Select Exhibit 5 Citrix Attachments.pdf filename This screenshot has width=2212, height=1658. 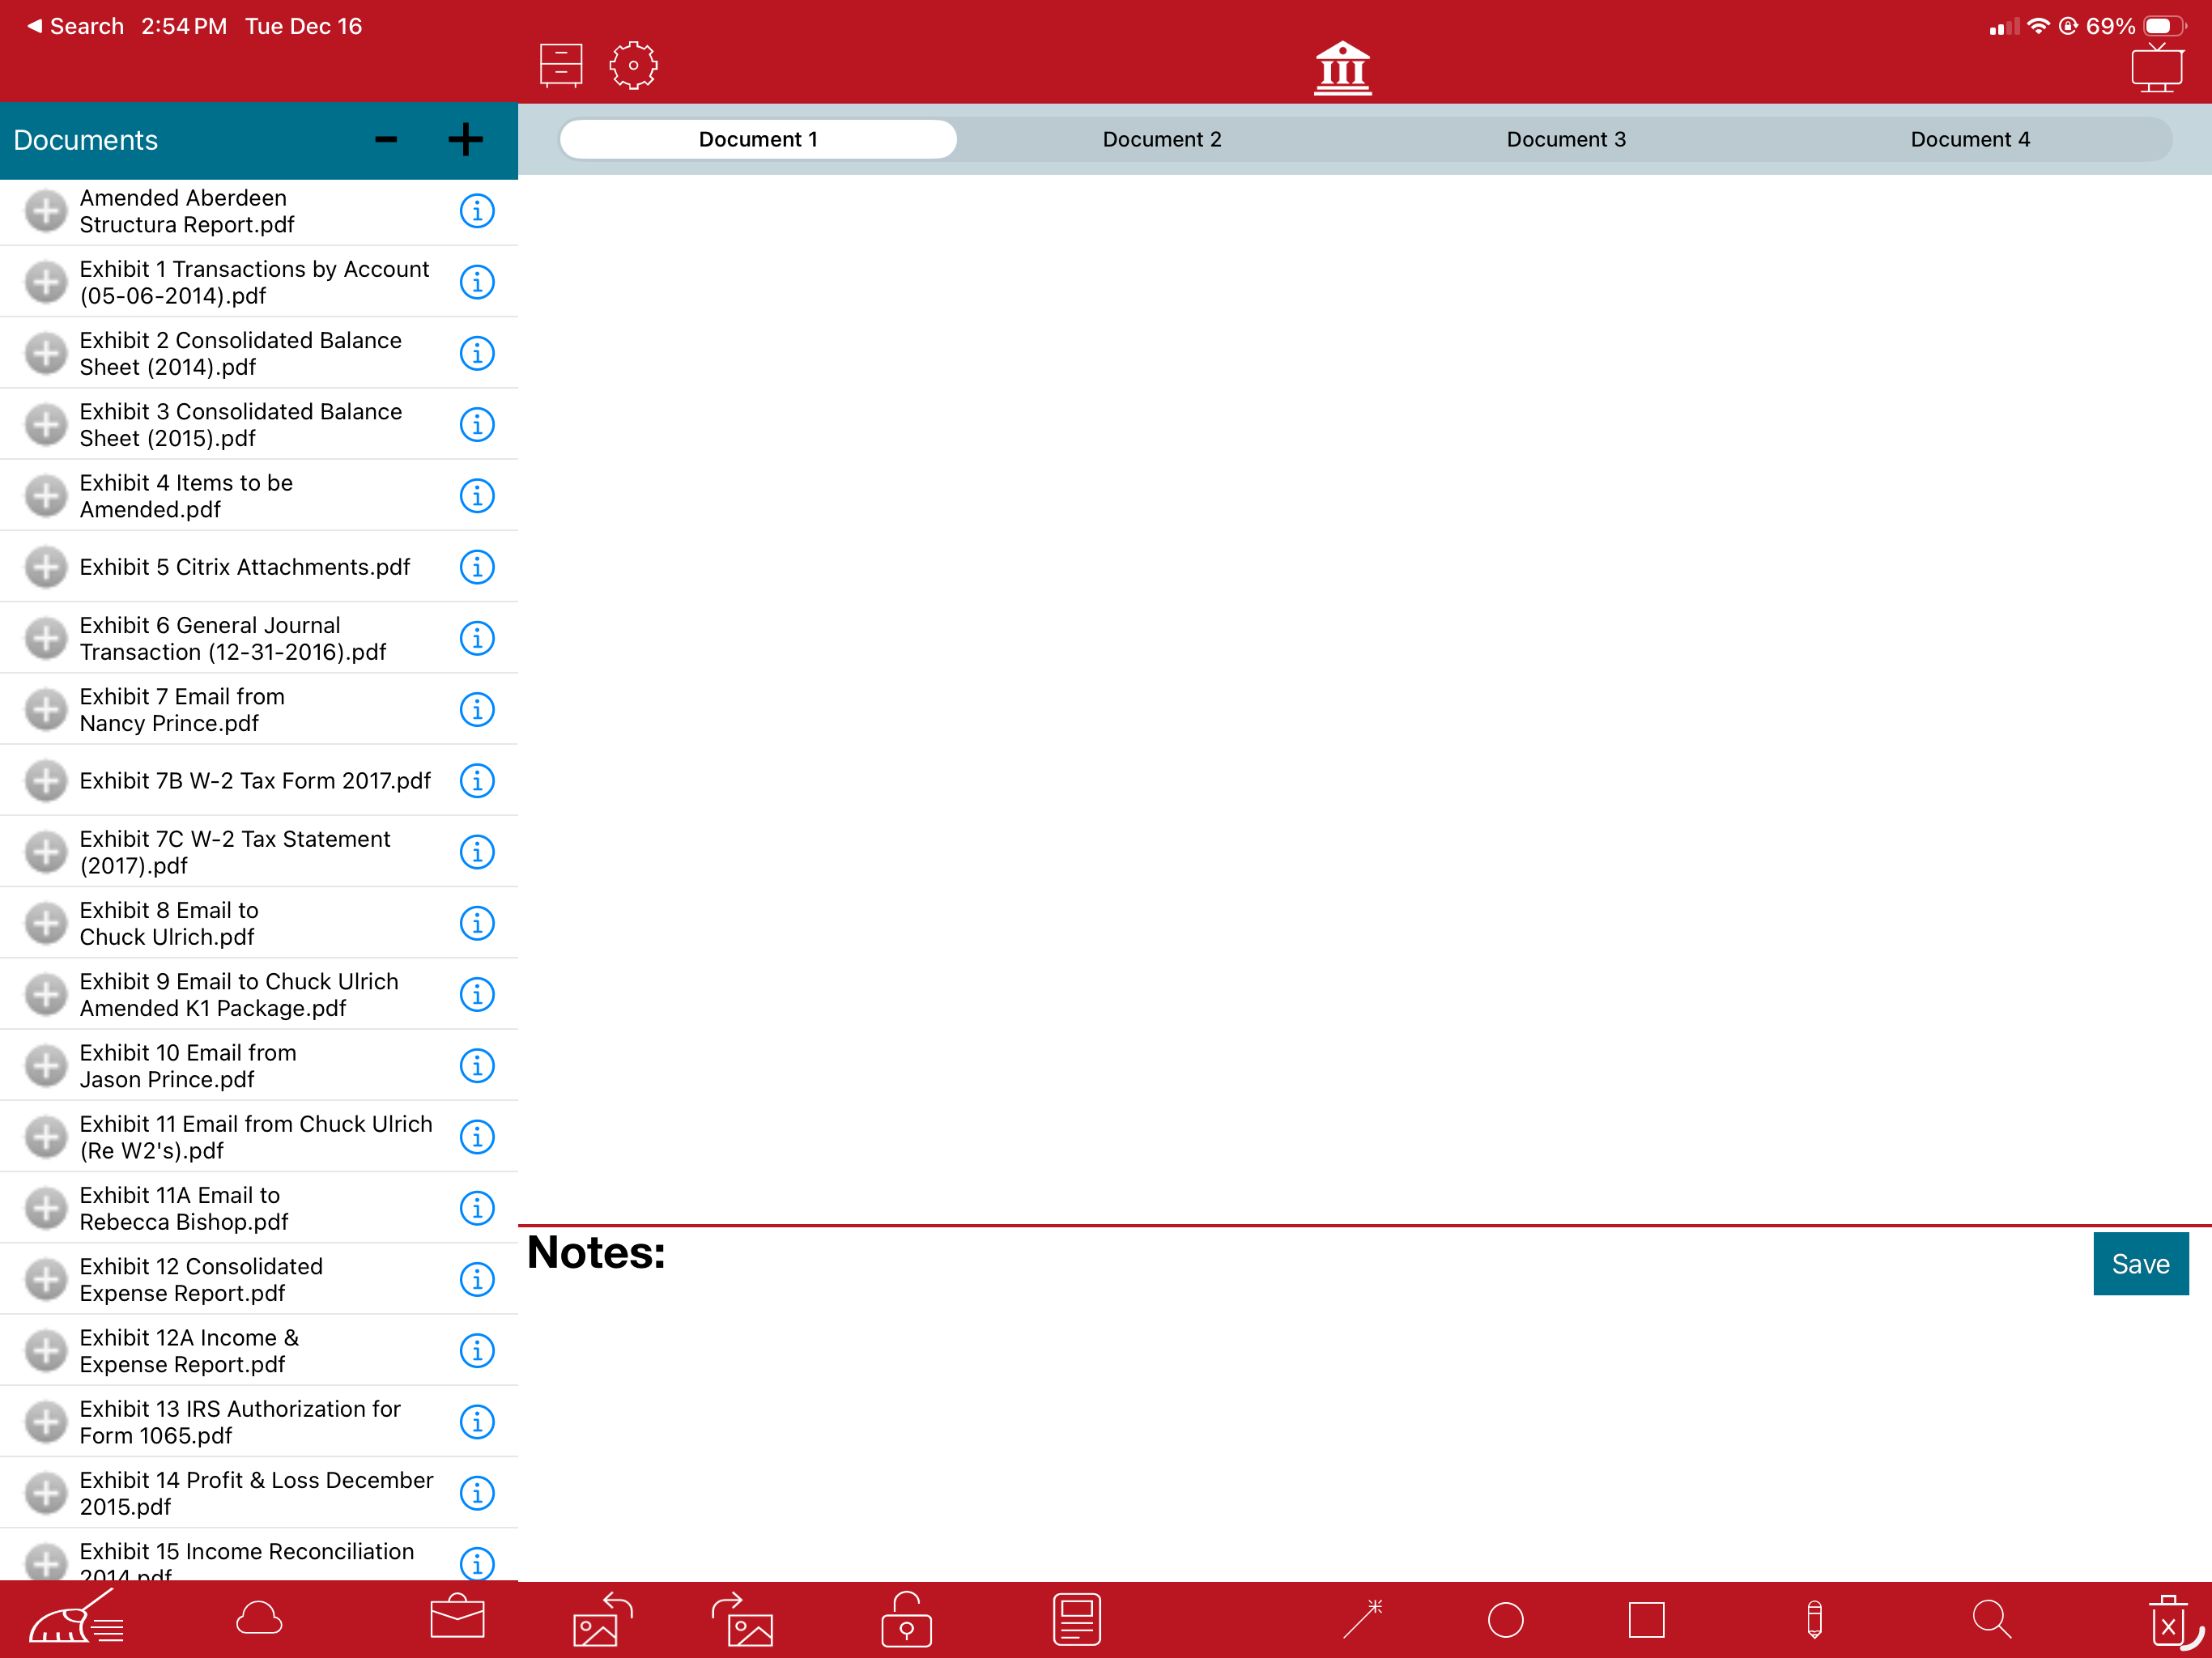coord(245,567)
